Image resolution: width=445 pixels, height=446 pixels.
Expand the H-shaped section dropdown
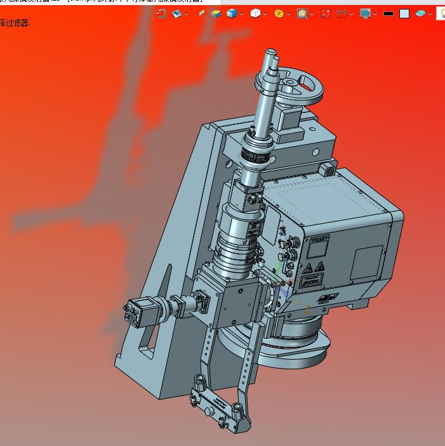(352, 14)
